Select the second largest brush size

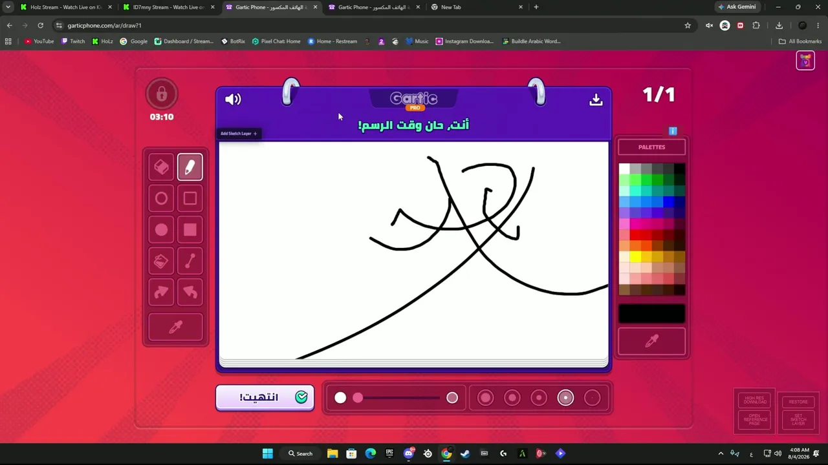(512, 398)
